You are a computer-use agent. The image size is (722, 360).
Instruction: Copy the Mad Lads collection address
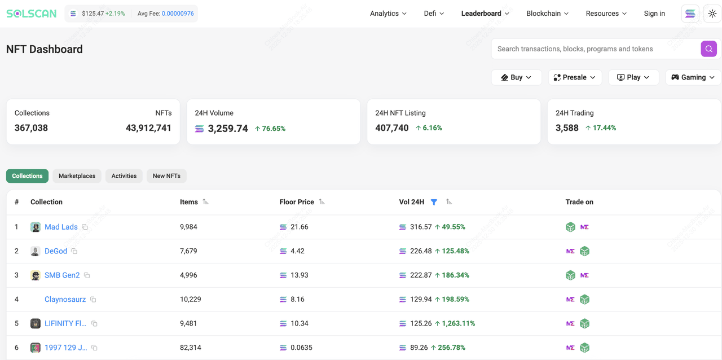point(85,227)
